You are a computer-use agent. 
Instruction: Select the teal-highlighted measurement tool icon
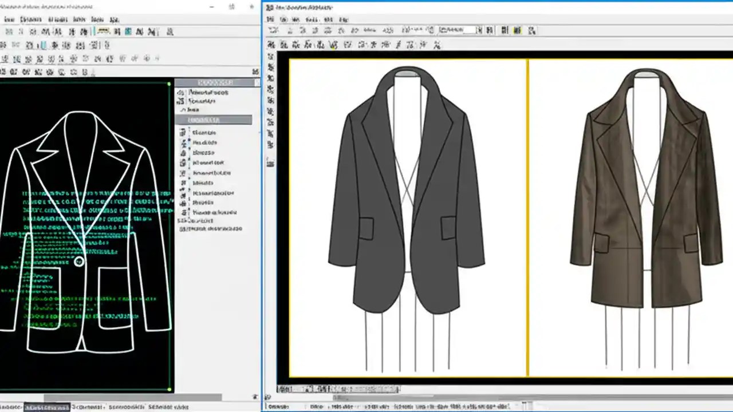[x=128, y=32]
